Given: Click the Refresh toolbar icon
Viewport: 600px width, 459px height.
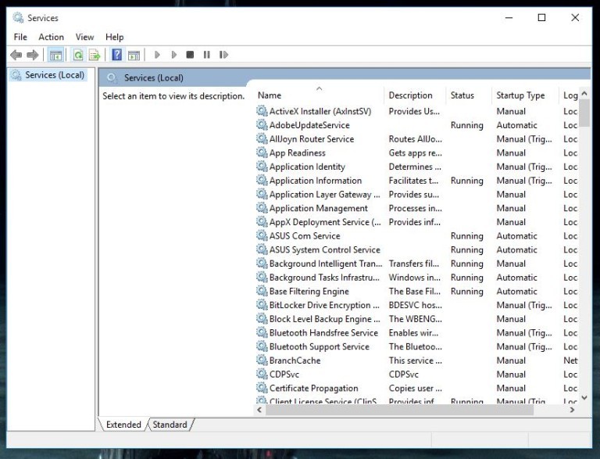Looking at the screenshot, I should tap(78, 56).
